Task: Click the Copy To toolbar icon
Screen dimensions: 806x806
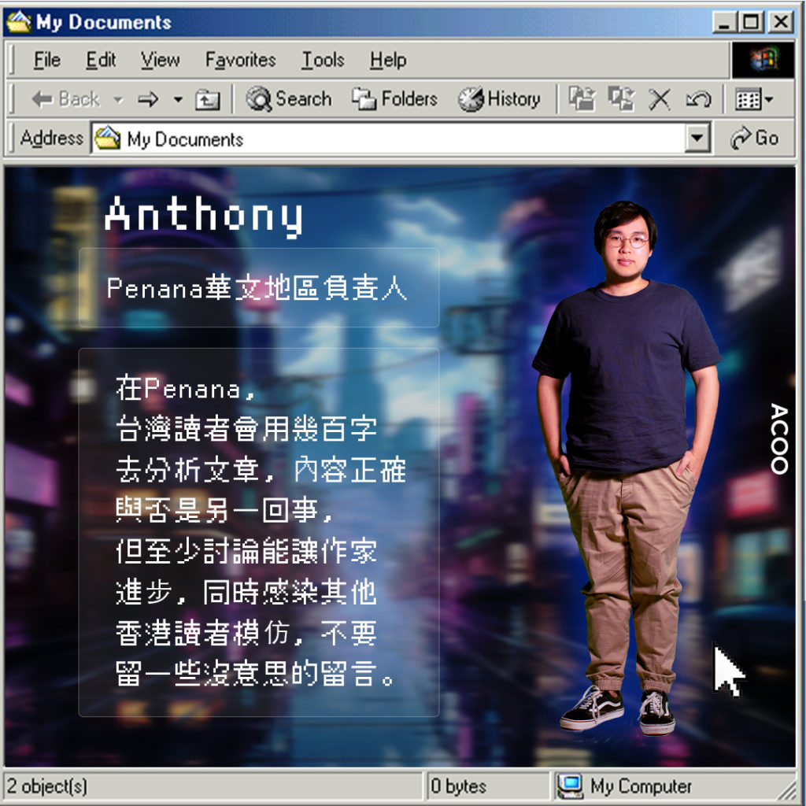Action: (x=622, y=99)
